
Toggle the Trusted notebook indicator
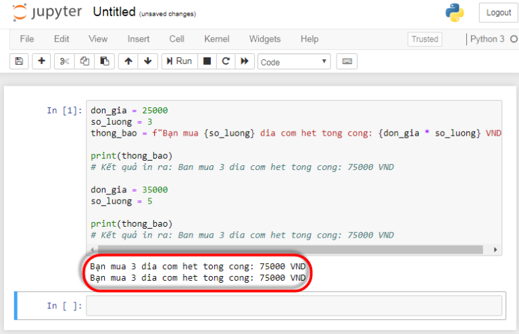[x=424, y=39]
